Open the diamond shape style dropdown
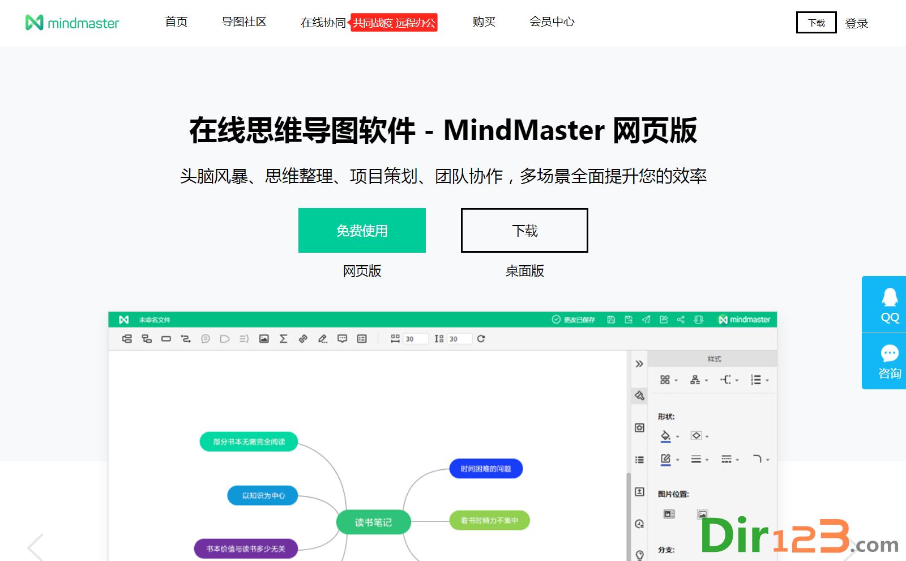The height and width of the screenshot is (561, 906). pos(699,436)
